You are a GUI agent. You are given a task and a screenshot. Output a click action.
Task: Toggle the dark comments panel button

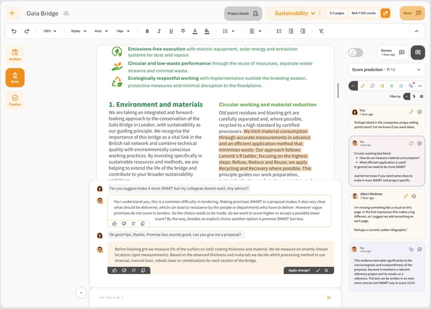click(x=418, y=52)
